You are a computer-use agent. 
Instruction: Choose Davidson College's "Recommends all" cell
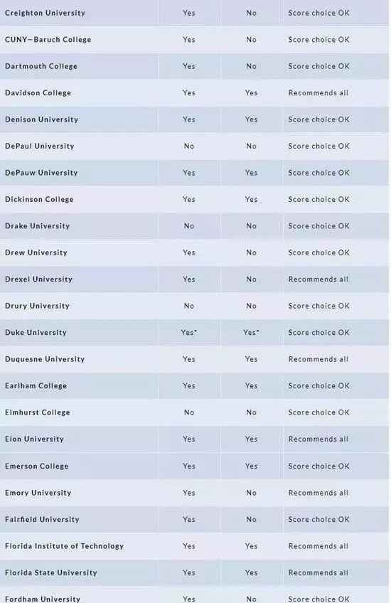[x=318, y=92]
